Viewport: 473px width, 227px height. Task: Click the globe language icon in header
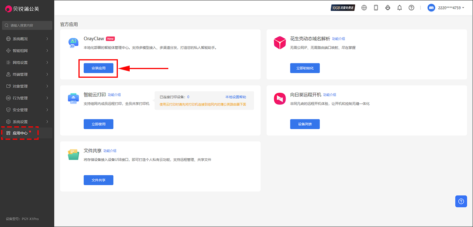(364, 8)
